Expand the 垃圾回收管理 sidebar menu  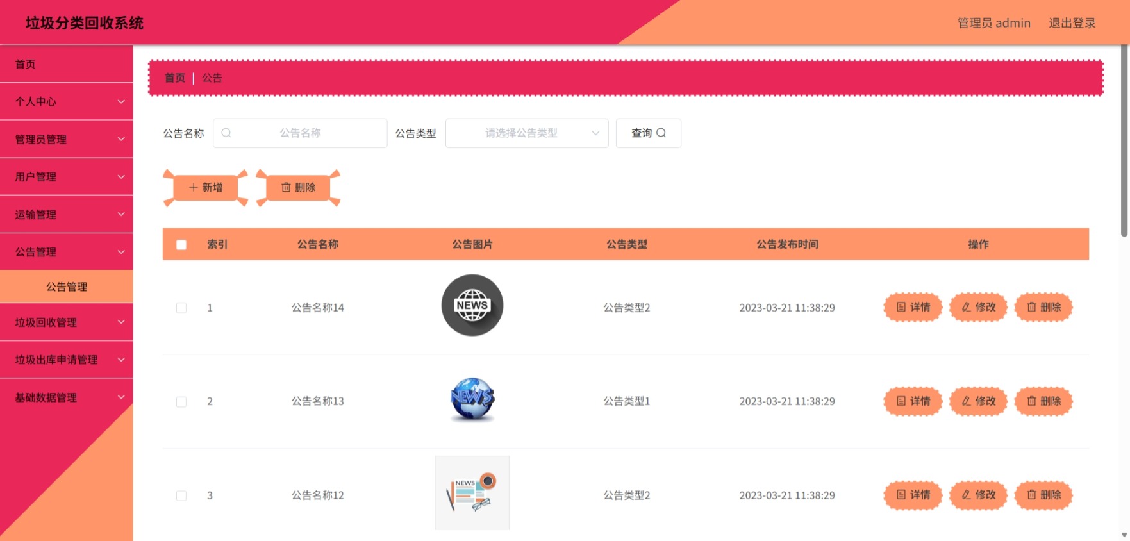click(67, 322)
